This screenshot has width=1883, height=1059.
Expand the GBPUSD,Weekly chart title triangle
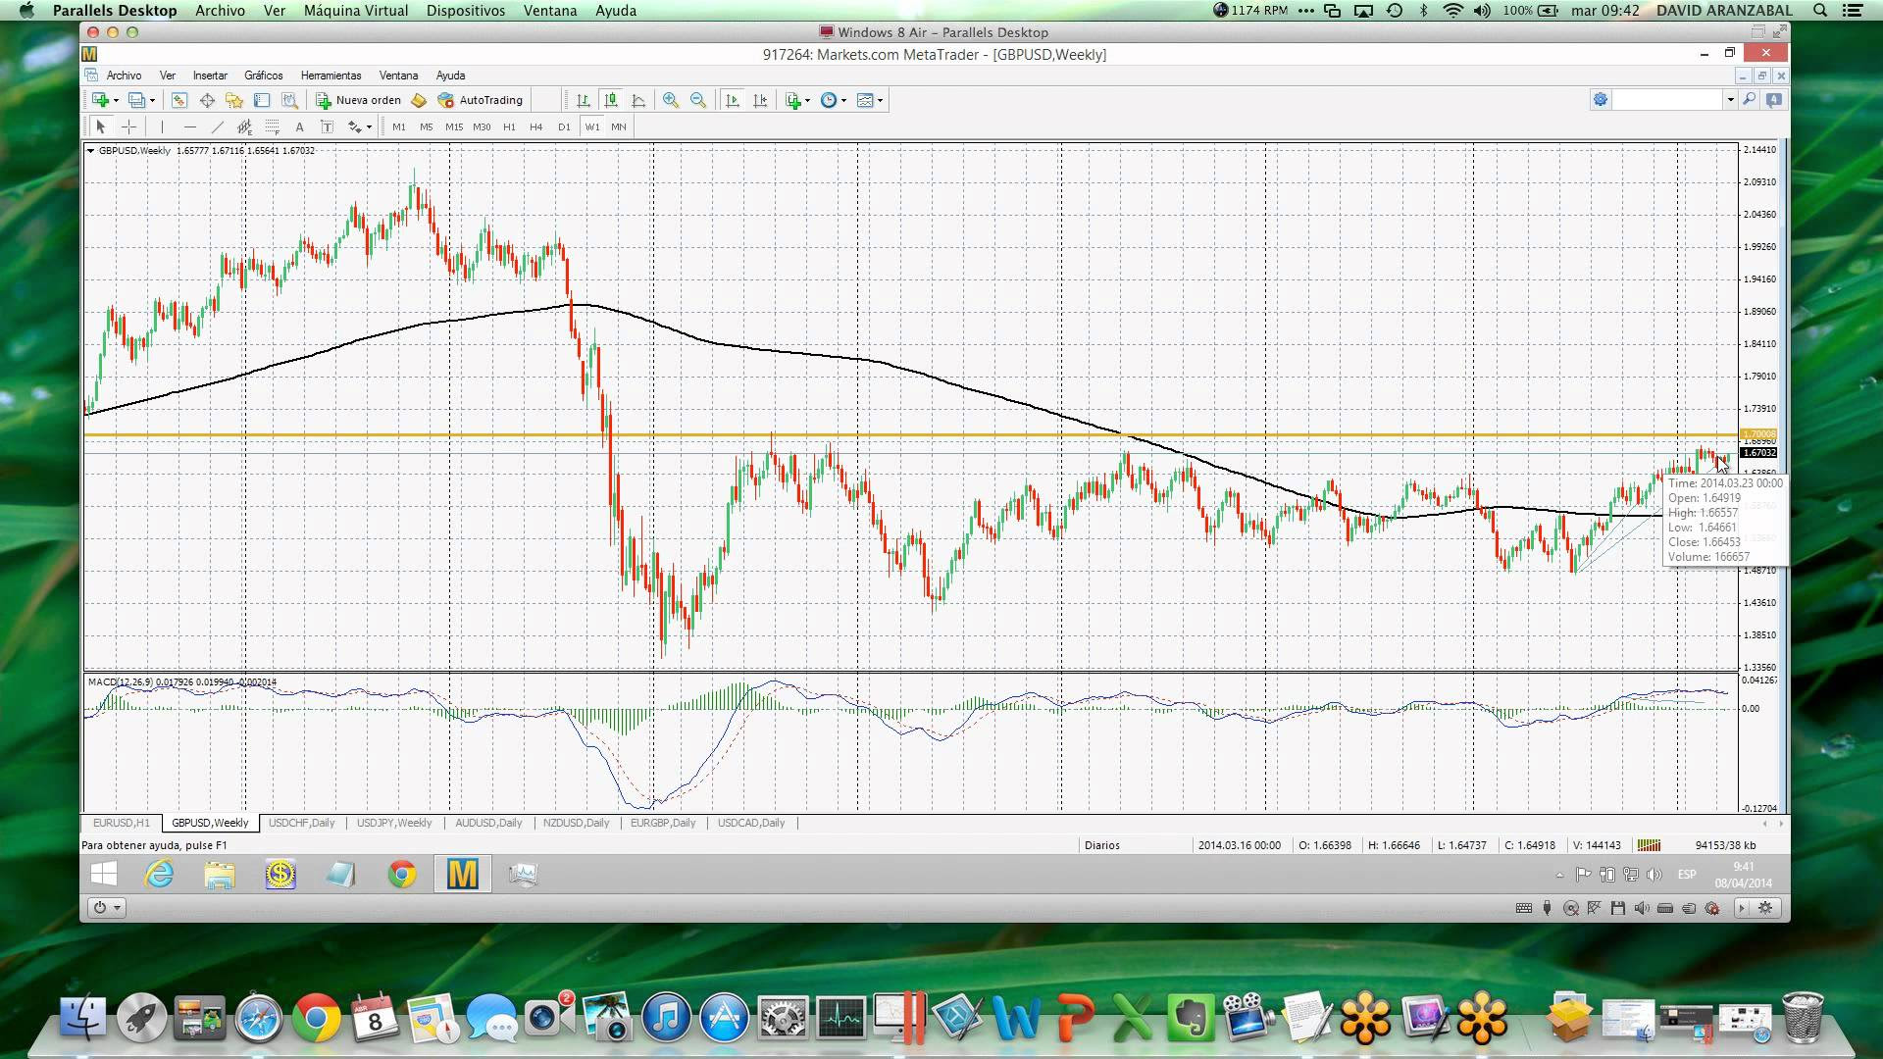90,151
